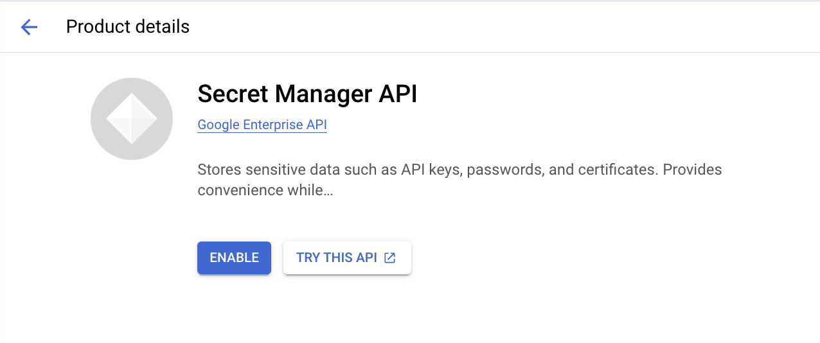Click the white diamond in the product logo
Image resolution: width=820 pixels, height=343 pixels.
(132, 119)
